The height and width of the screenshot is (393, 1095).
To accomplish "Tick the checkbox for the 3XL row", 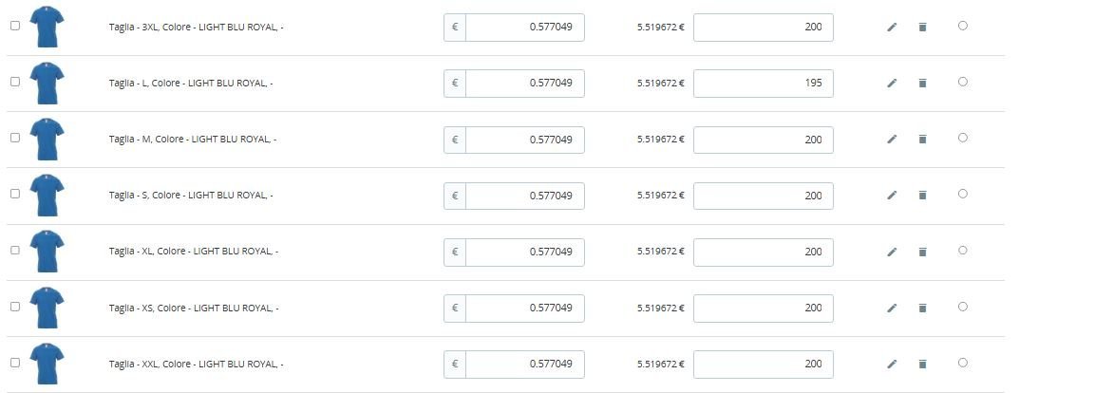I will (x=14, y=26).
